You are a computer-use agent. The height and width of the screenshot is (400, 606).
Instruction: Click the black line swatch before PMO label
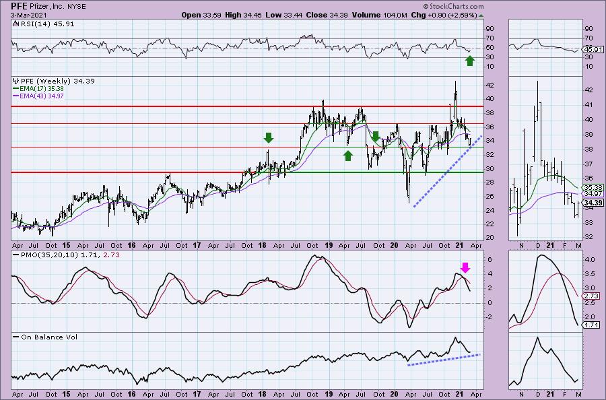tap(16, 255)
